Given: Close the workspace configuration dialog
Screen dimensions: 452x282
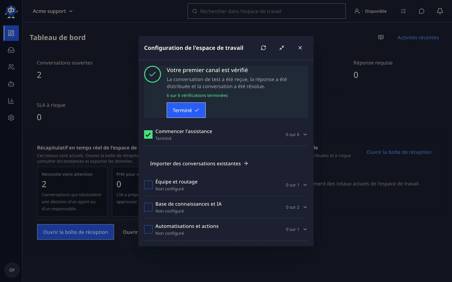Looking at the screenshot, I should coord(300,48).
